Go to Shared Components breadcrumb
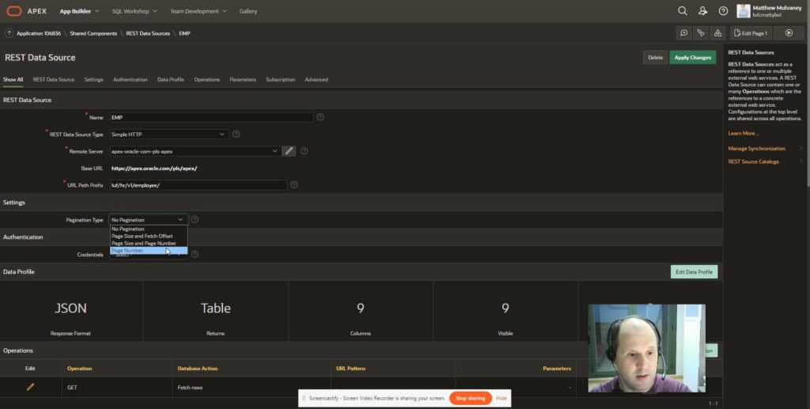This screenshot has height=409, width=810. 93,33
